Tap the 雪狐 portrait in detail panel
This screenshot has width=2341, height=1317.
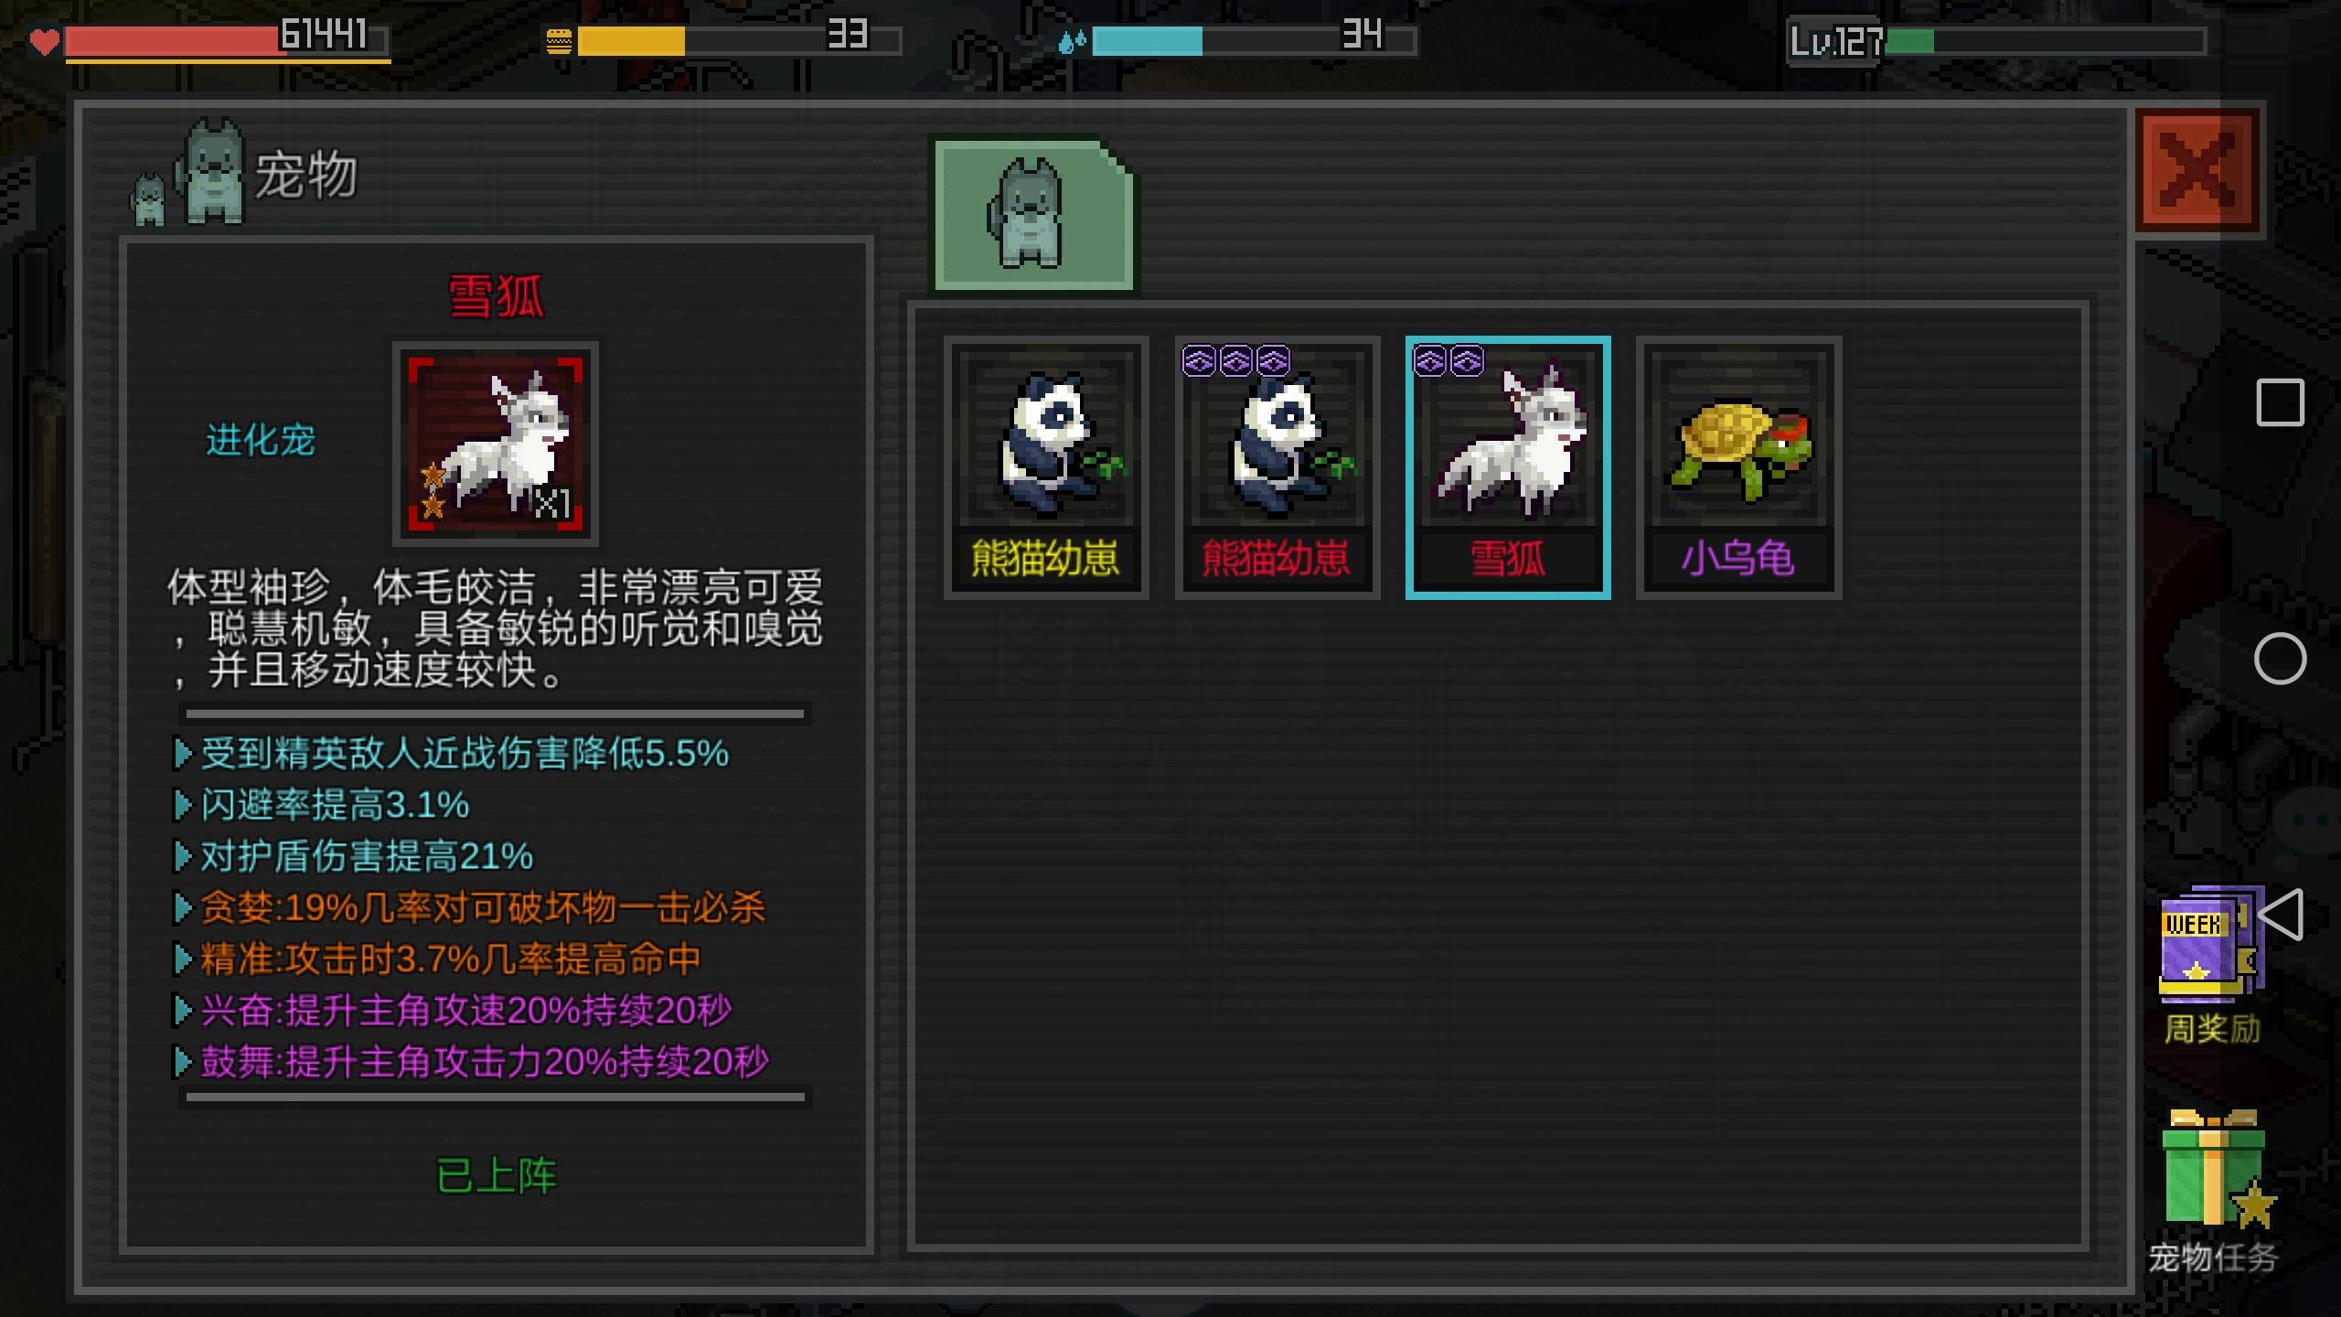(x=495, y=444)
